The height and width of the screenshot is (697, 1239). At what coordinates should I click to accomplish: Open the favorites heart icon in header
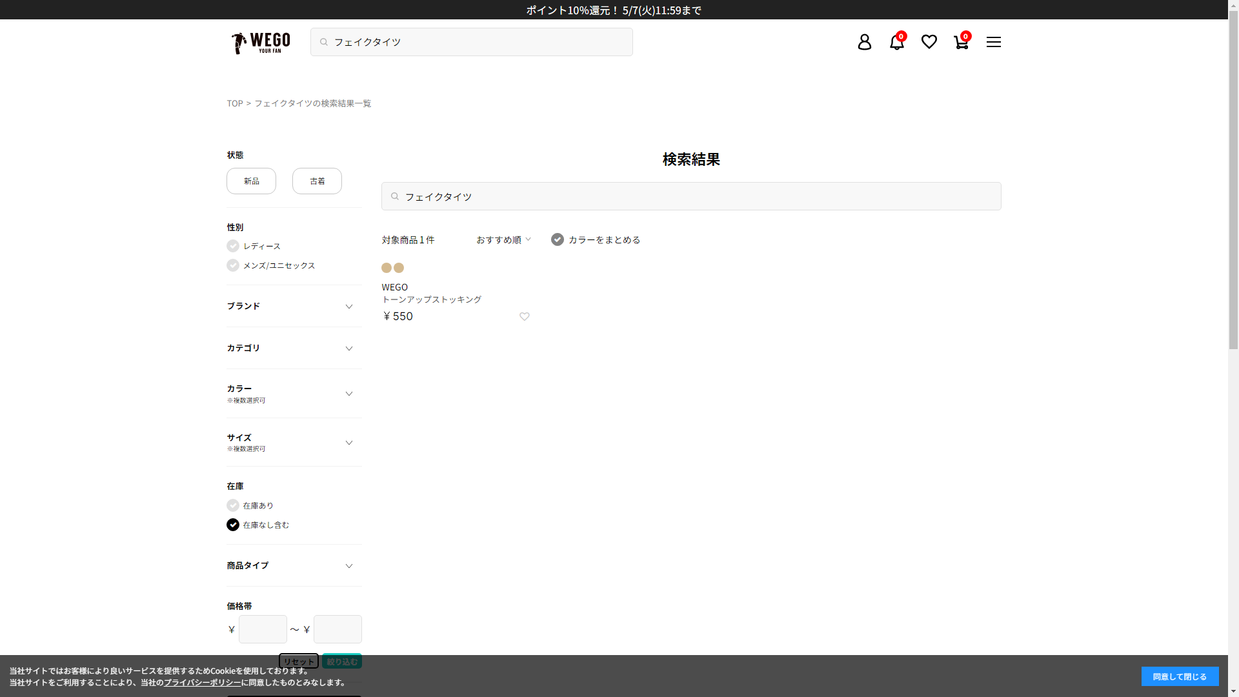(929, 42)
